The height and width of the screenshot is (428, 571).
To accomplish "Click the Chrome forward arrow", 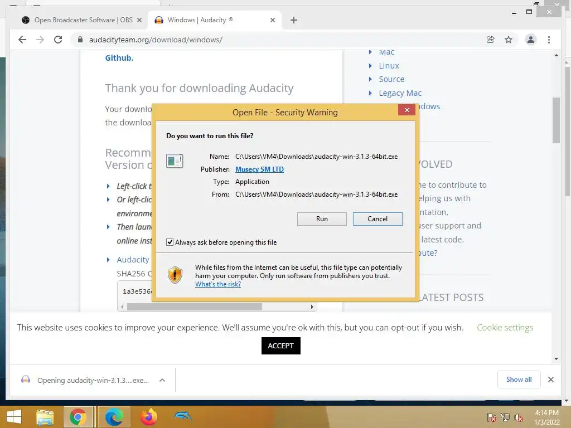I will 40,40.
